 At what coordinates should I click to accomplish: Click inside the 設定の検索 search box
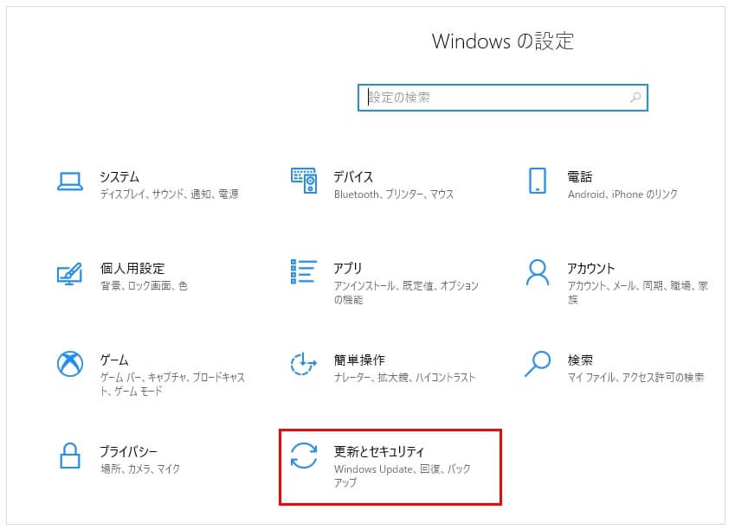click(502, 98)
